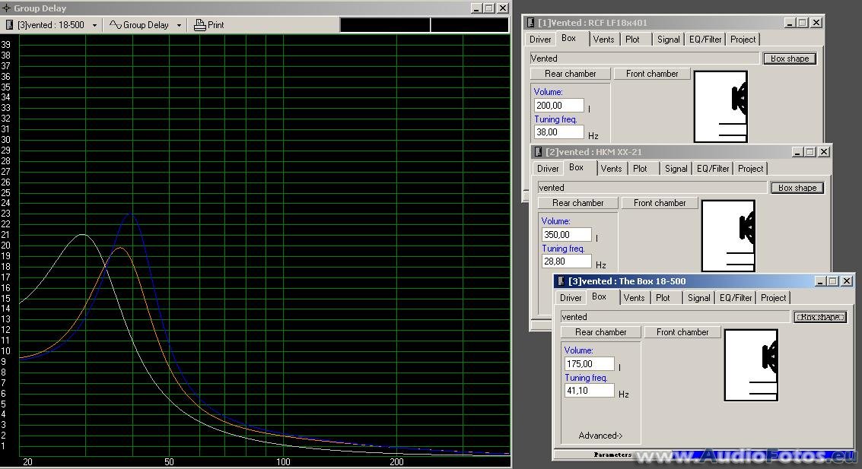
Task: Click Box shape in The Box 18-500 window
Action: tap(819, 317)
